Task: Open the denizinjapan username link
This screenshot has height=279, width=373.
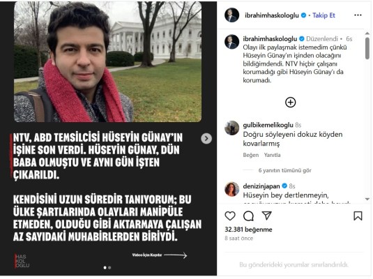Action: click(261, 186)
